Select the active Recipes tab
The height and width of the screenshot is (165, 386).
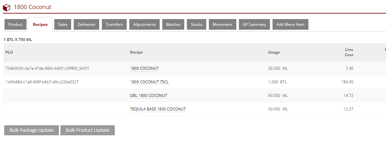click(x=40, y=25)
